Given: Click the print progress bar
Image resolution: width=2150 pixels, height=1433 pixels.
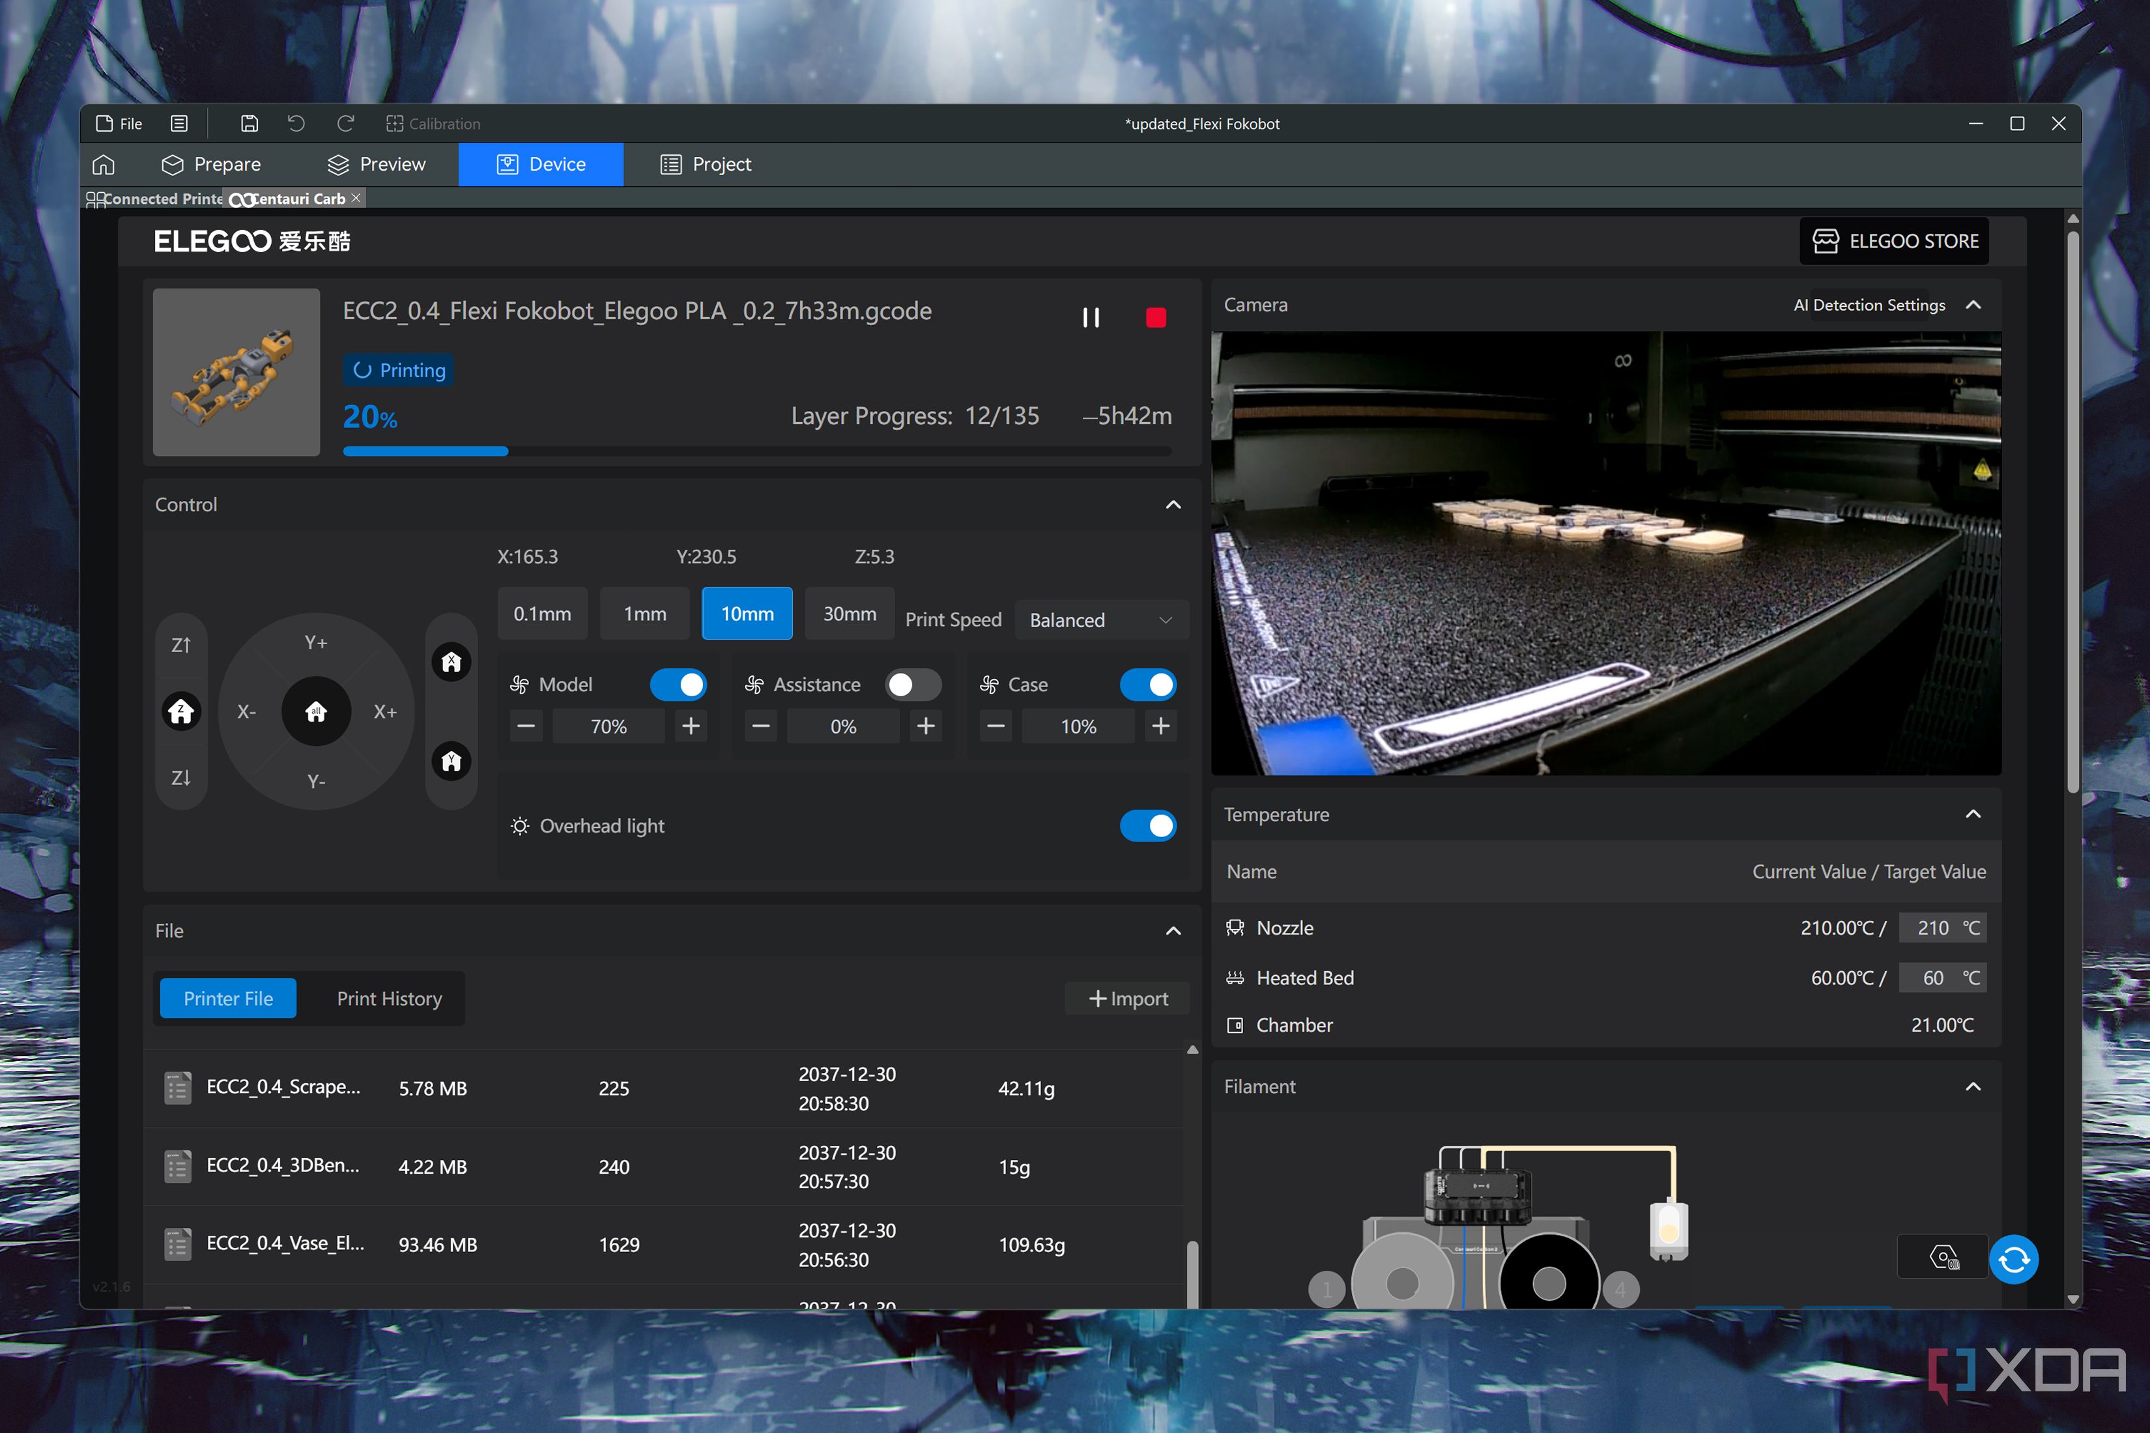Looking at the screenshot, I should [x=757, y=451].
